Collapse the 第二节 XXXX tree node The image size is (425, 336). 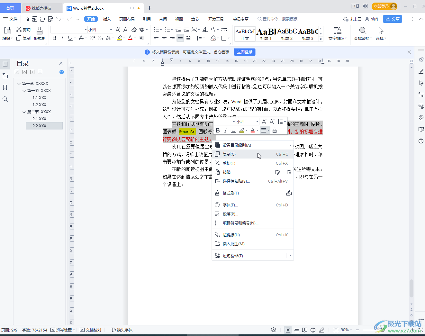(24, 112)
